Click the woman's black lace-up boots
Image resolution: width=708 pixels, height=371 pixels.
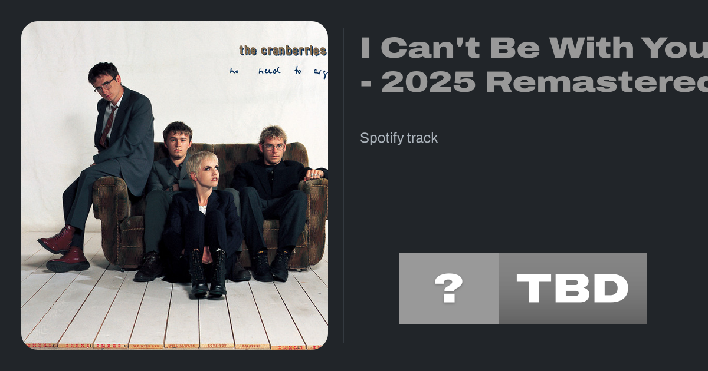coord(208,274)
